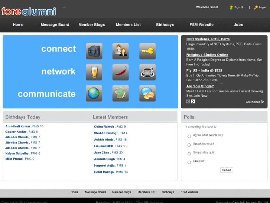The image size is (270, 203).
Task: Open the green chalkboard icon
Action: click(x=121, y=93)
